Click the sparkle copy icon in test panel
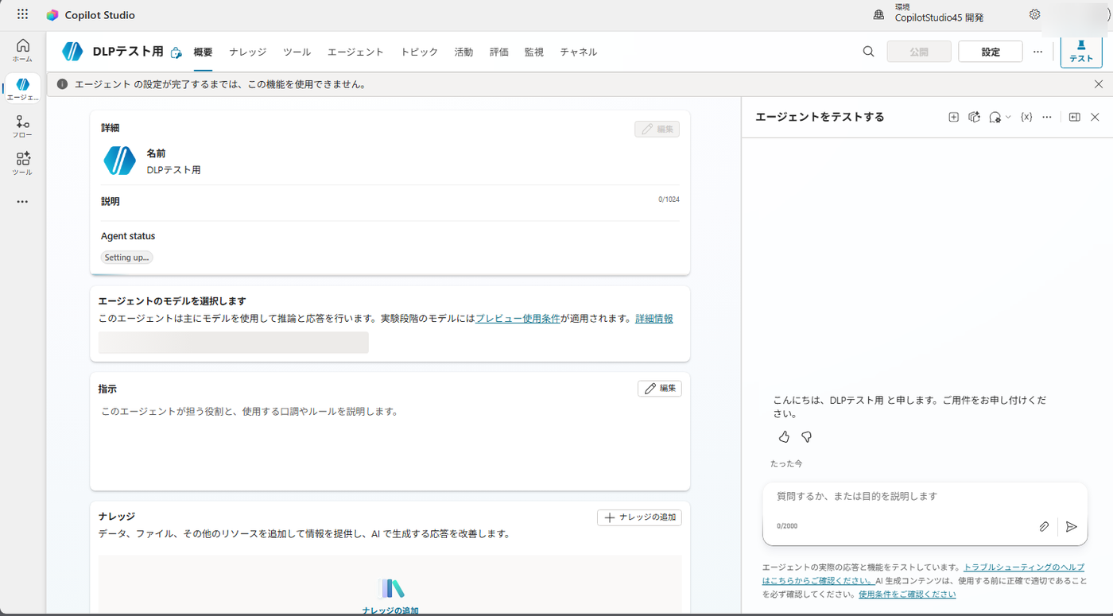This screenshot has width=1113, height=616. click(x=974, y=117)
